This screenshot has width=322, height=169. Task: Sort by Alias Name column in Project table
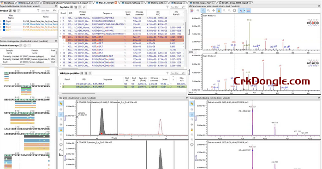11,17
